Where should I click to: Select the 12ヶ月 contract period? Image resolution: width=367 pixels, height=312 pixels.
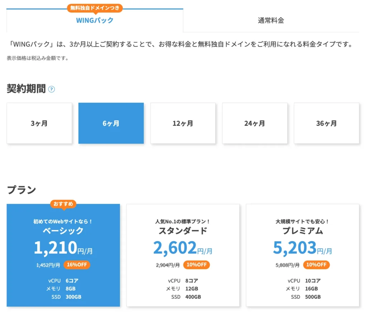[x=183, y=123]
